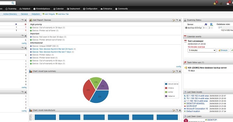Open the Deployment menu
Viewport: 233px width, 122px height.
73,9
